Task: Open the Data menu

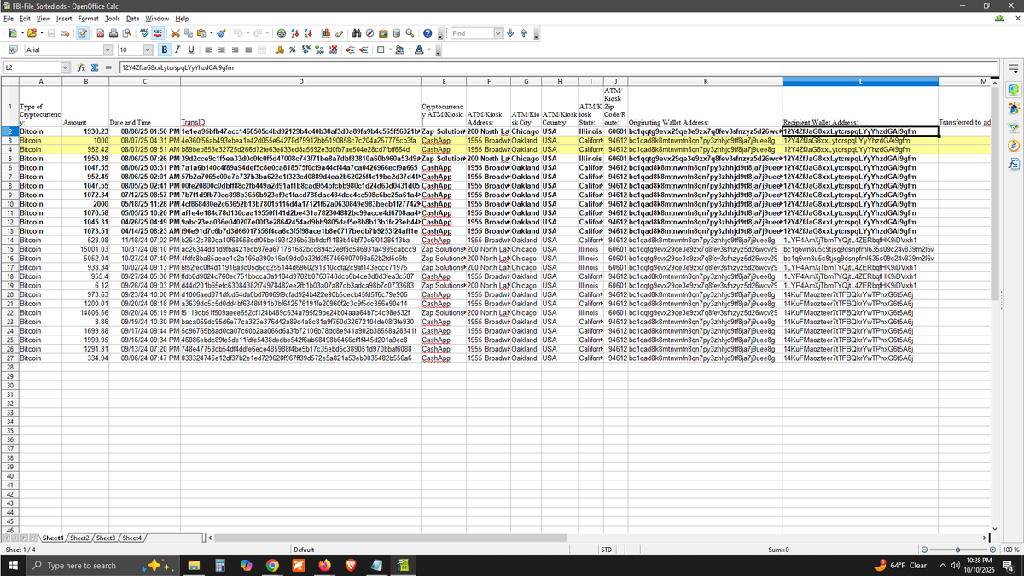Action: 132,18
